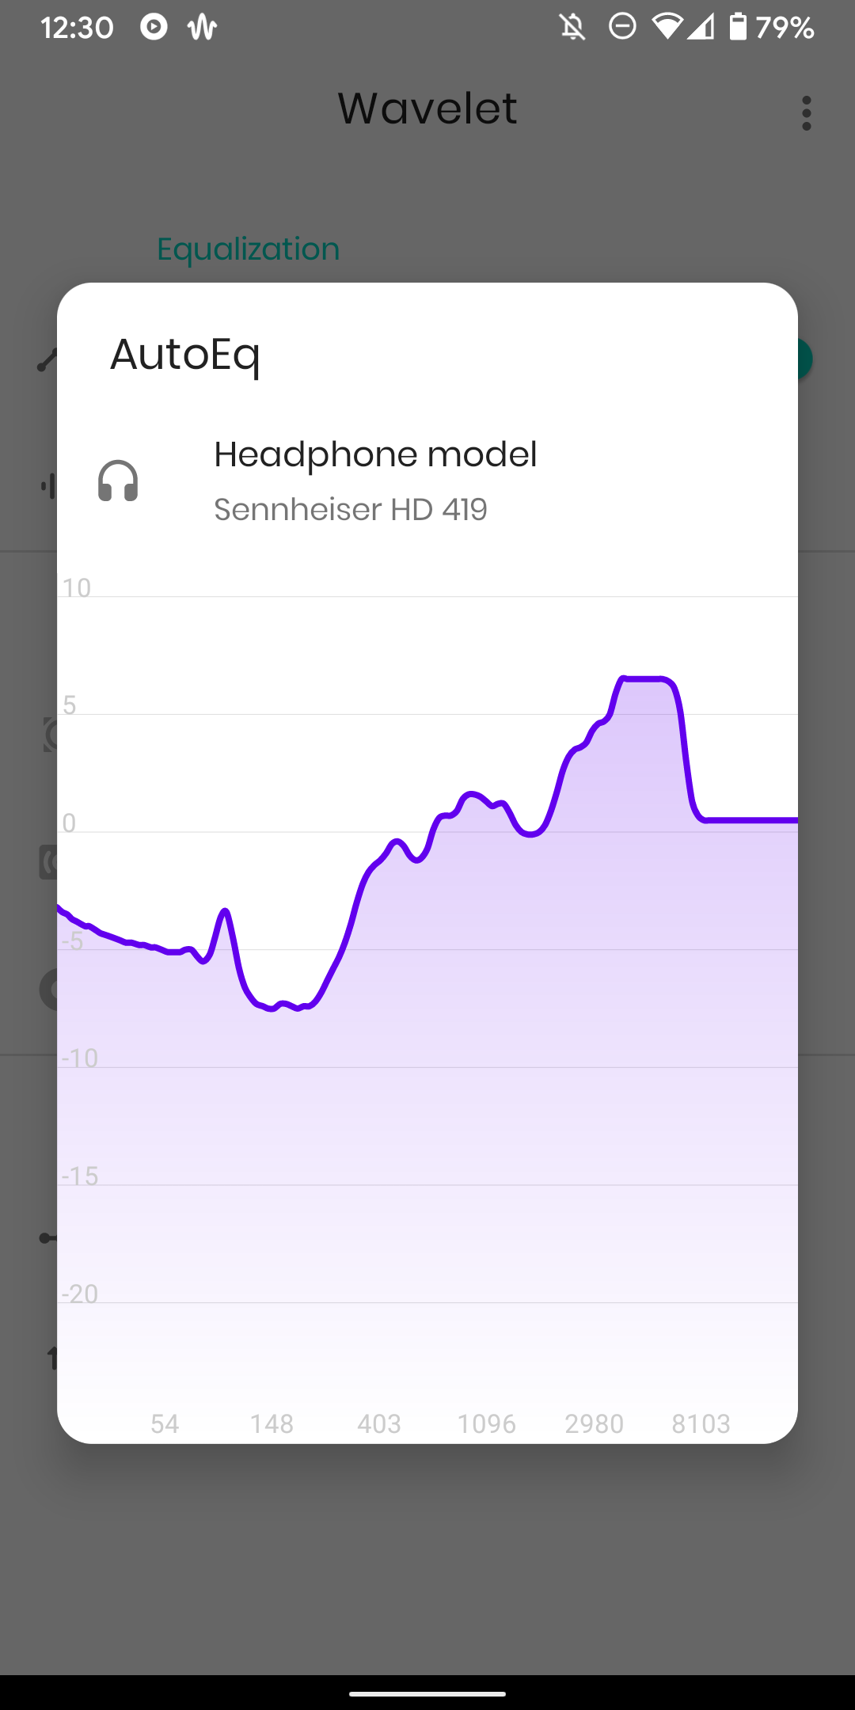Tap the 8103 Hz frequency label

[x=701, y=1423]
